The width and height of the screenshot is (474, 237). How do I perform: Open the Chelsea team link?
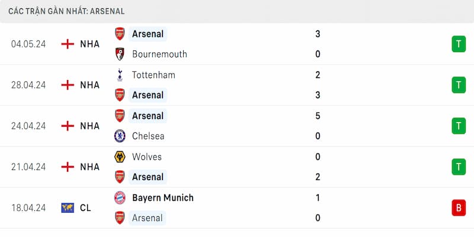[x=148, y=136]
